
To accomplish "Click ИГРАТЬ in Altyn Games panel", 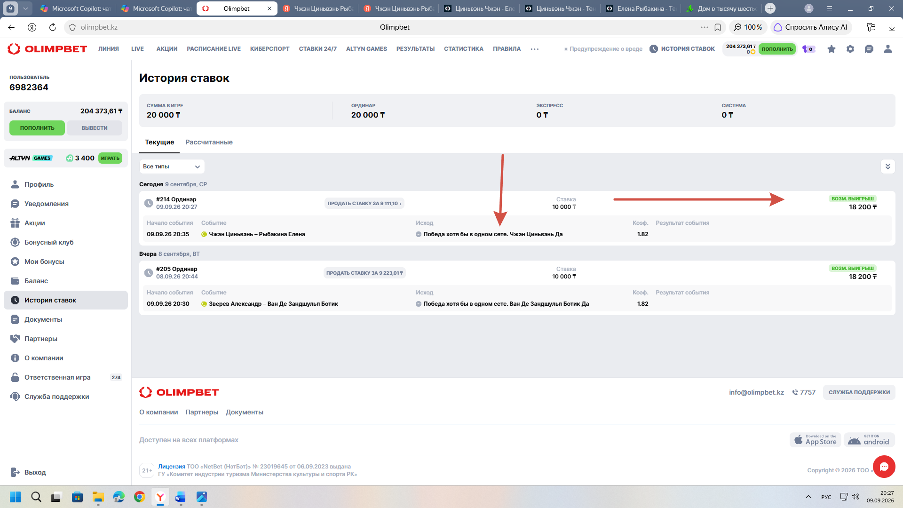I will 110,158.
